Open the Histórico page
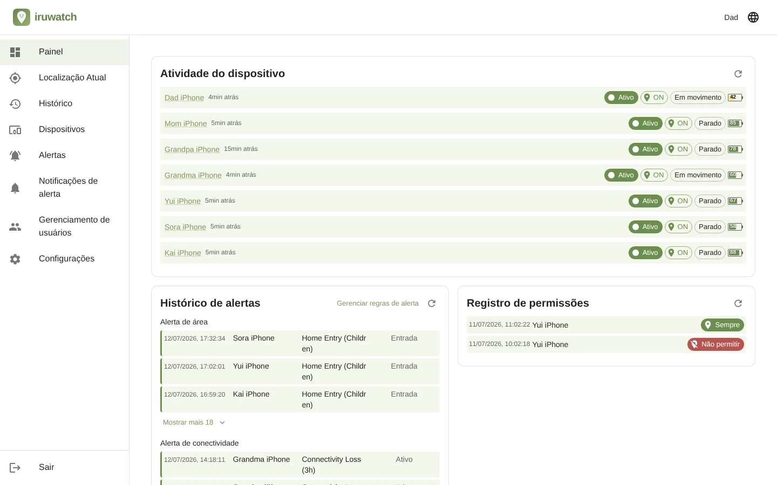Image resolution: width=777 pixels, height=485 pixels. 64,104
